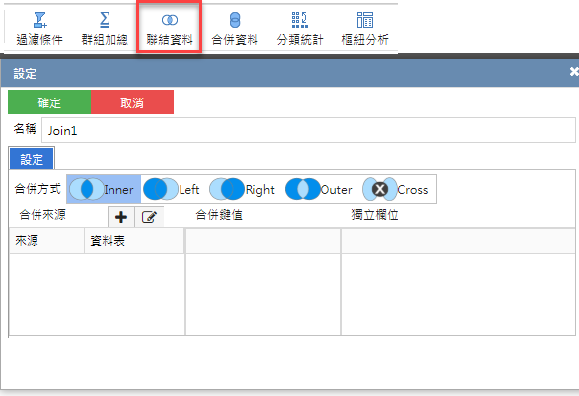Select the 群組加總 sigma icon
This screenshot has height=396, width=579.
point(105,19)
